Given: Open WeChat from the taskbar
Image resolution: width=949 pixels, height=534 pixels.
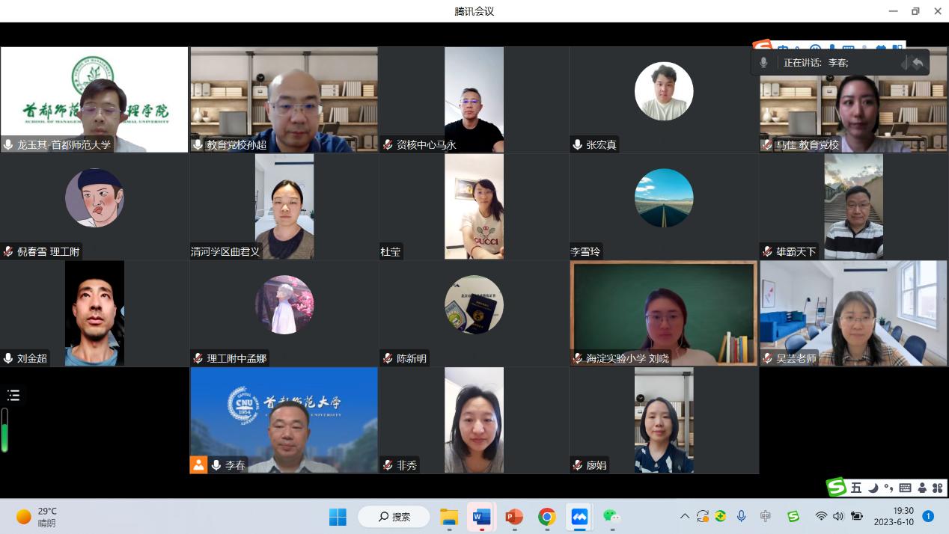Looking at the screenshot, I should 611,517.
